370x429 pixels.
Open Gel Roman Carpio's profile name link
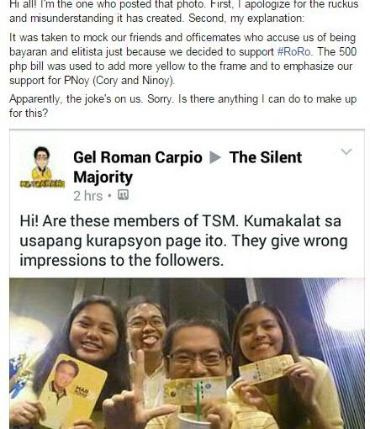click(x=138, y=157)
